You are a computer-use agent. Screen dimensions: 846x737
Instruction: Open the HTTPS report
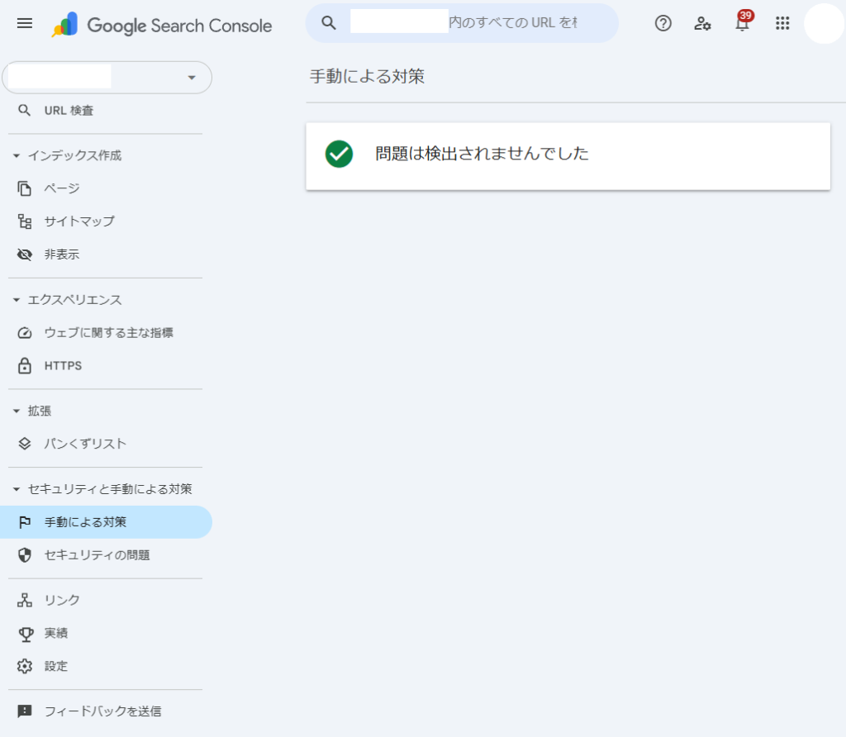(62, 365)
